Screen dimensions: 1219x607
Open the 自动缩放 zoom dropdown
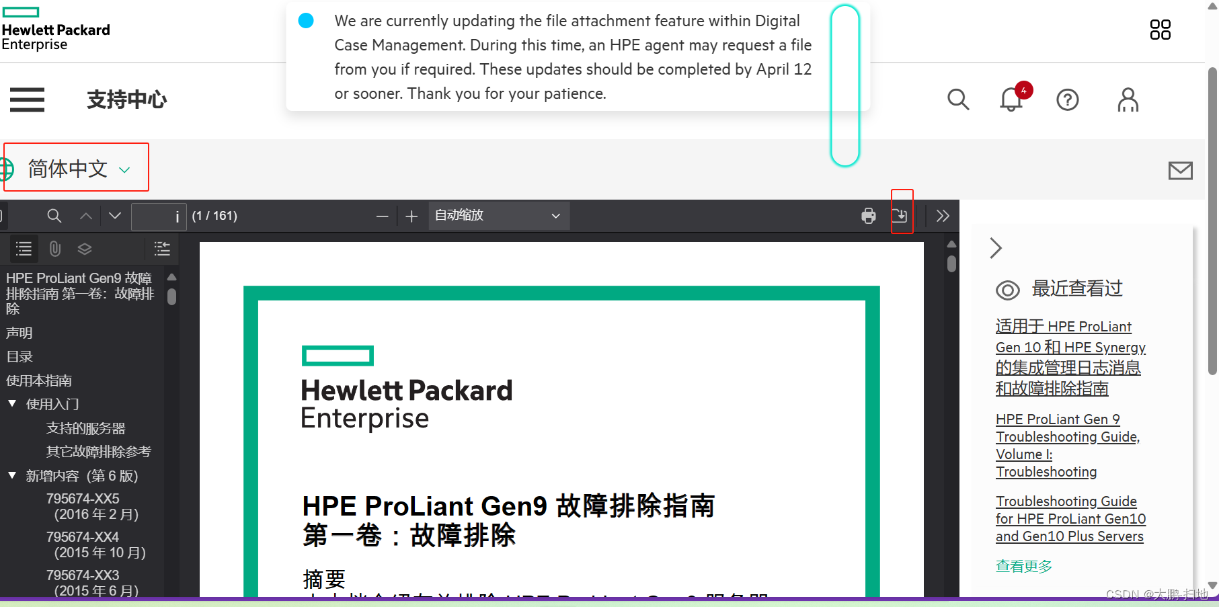(499, 216)
